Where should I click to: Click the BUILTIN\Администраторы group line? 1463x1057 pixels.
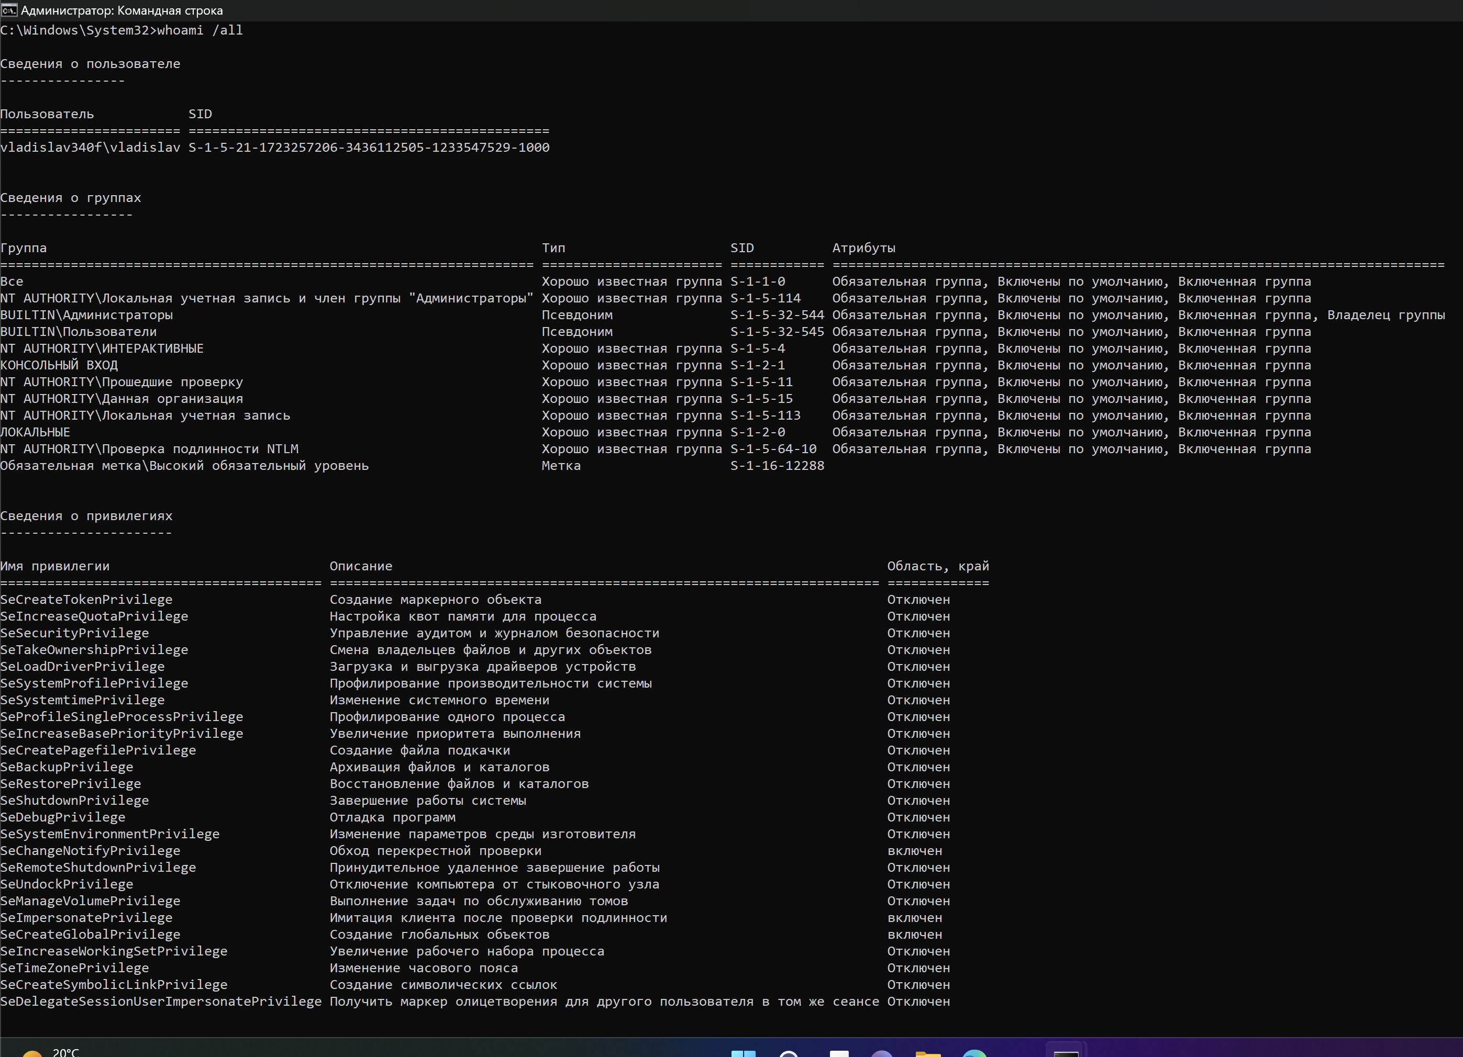[86, 315]
